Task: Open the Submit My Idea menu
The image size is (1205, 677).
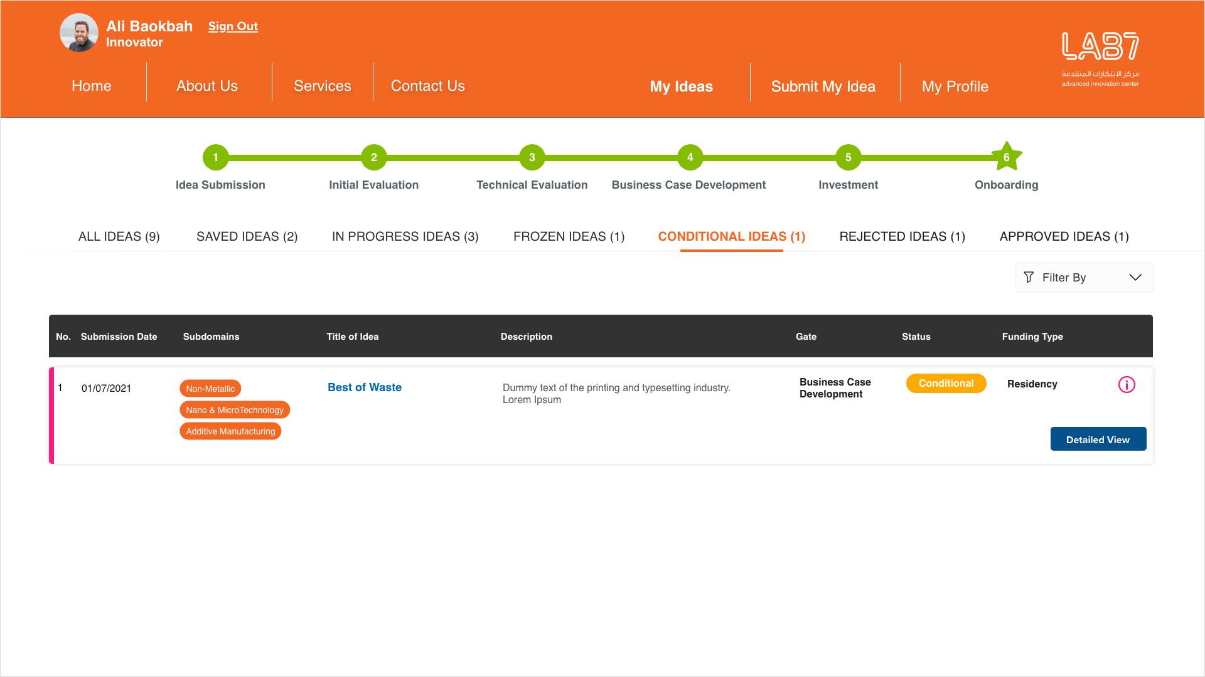Action: pyautogui.click(x=823, y=87)
